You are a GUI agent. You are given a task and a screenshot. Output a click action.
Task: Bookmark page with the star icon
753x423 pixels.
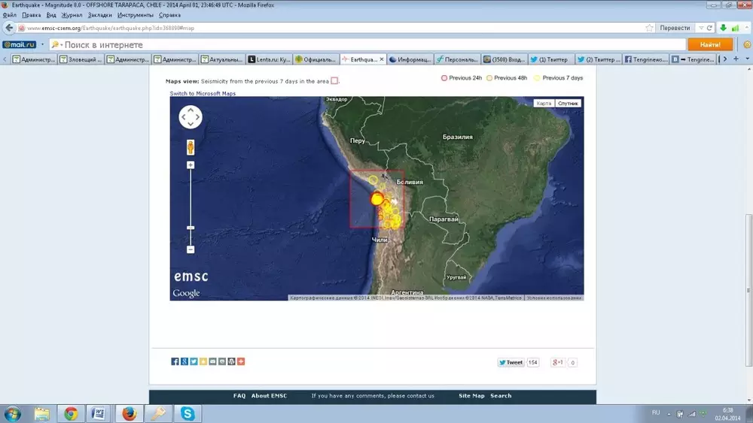coord(649,28)
